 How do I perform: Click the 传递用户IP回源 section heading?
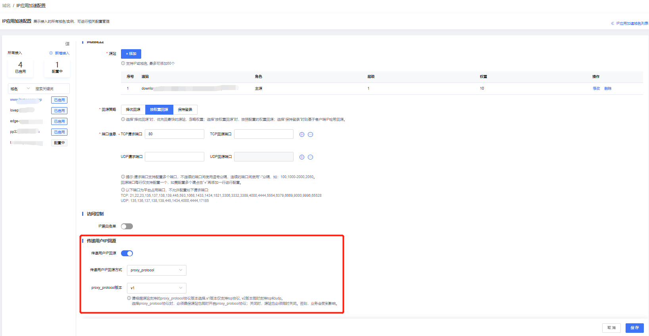102,241
